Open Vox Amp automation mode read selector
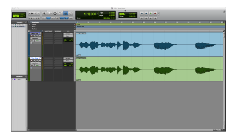The width and height of the screenshot is (238, 138). (38, 65)
